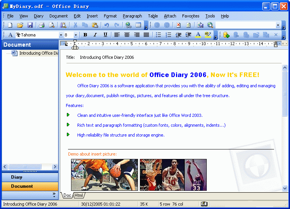Insert a hyperlink with globe icon

(x=128, y=25)
